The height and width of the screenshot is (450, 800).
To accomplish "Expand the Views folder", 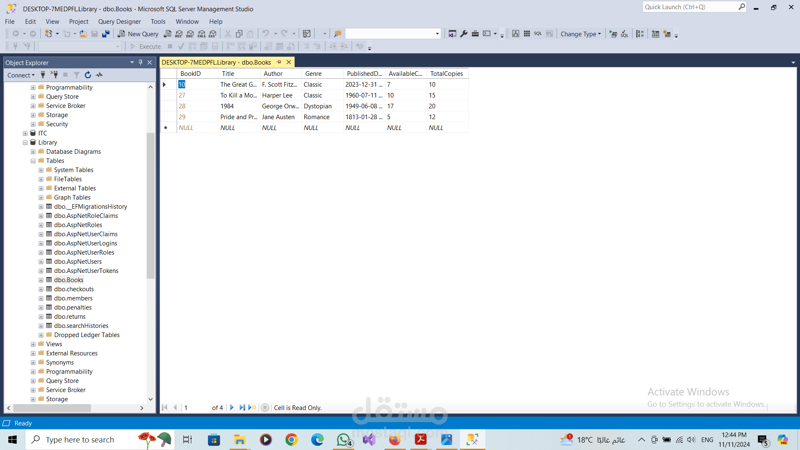I will click(33, 344).
